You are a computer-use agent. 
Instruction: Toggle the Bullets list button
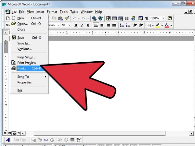pos(128,25)
